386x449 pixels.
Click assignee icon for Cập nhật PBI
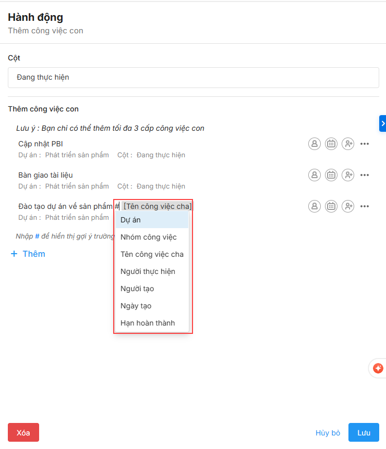coord(314,144)
